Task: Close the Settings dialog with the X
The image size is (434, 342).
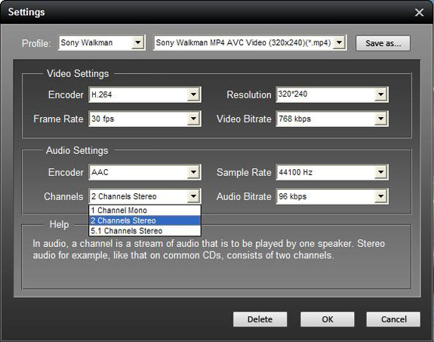Action: tap(419, 12)
